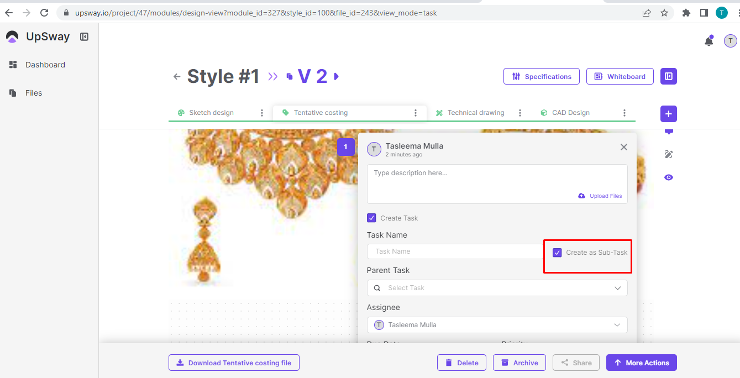Open the annotation pencil tool icon
The height and width of the screenshot is (378, 740).
coord(669,155)
